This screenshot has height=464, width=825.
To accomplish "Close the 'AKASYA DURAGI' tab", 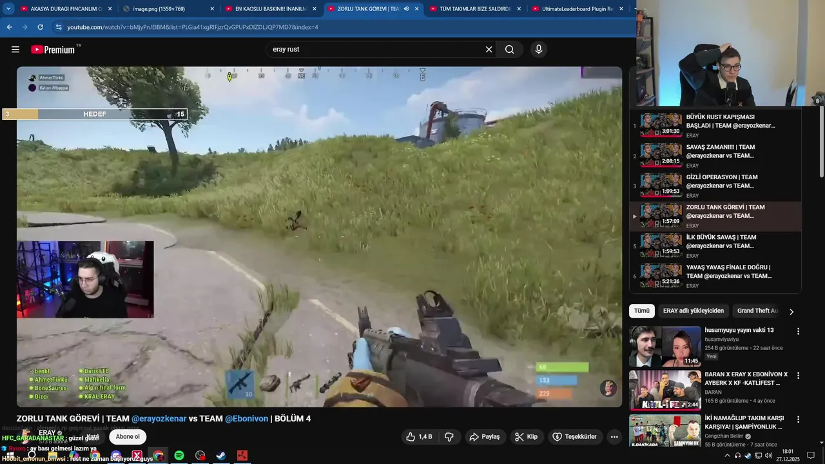I will tap(110, 9).
